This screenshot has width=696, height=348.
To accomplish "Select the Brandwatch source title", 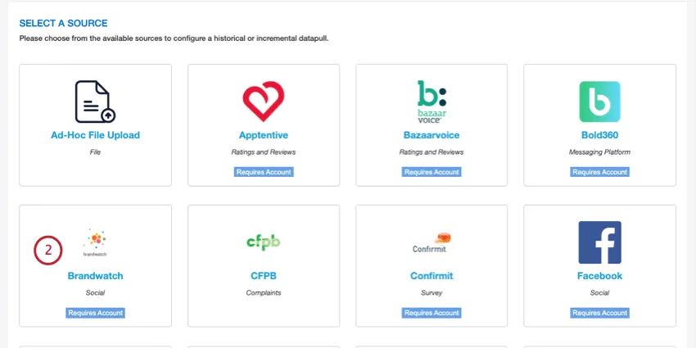I will pyautogui.click(x=95, y=276).
